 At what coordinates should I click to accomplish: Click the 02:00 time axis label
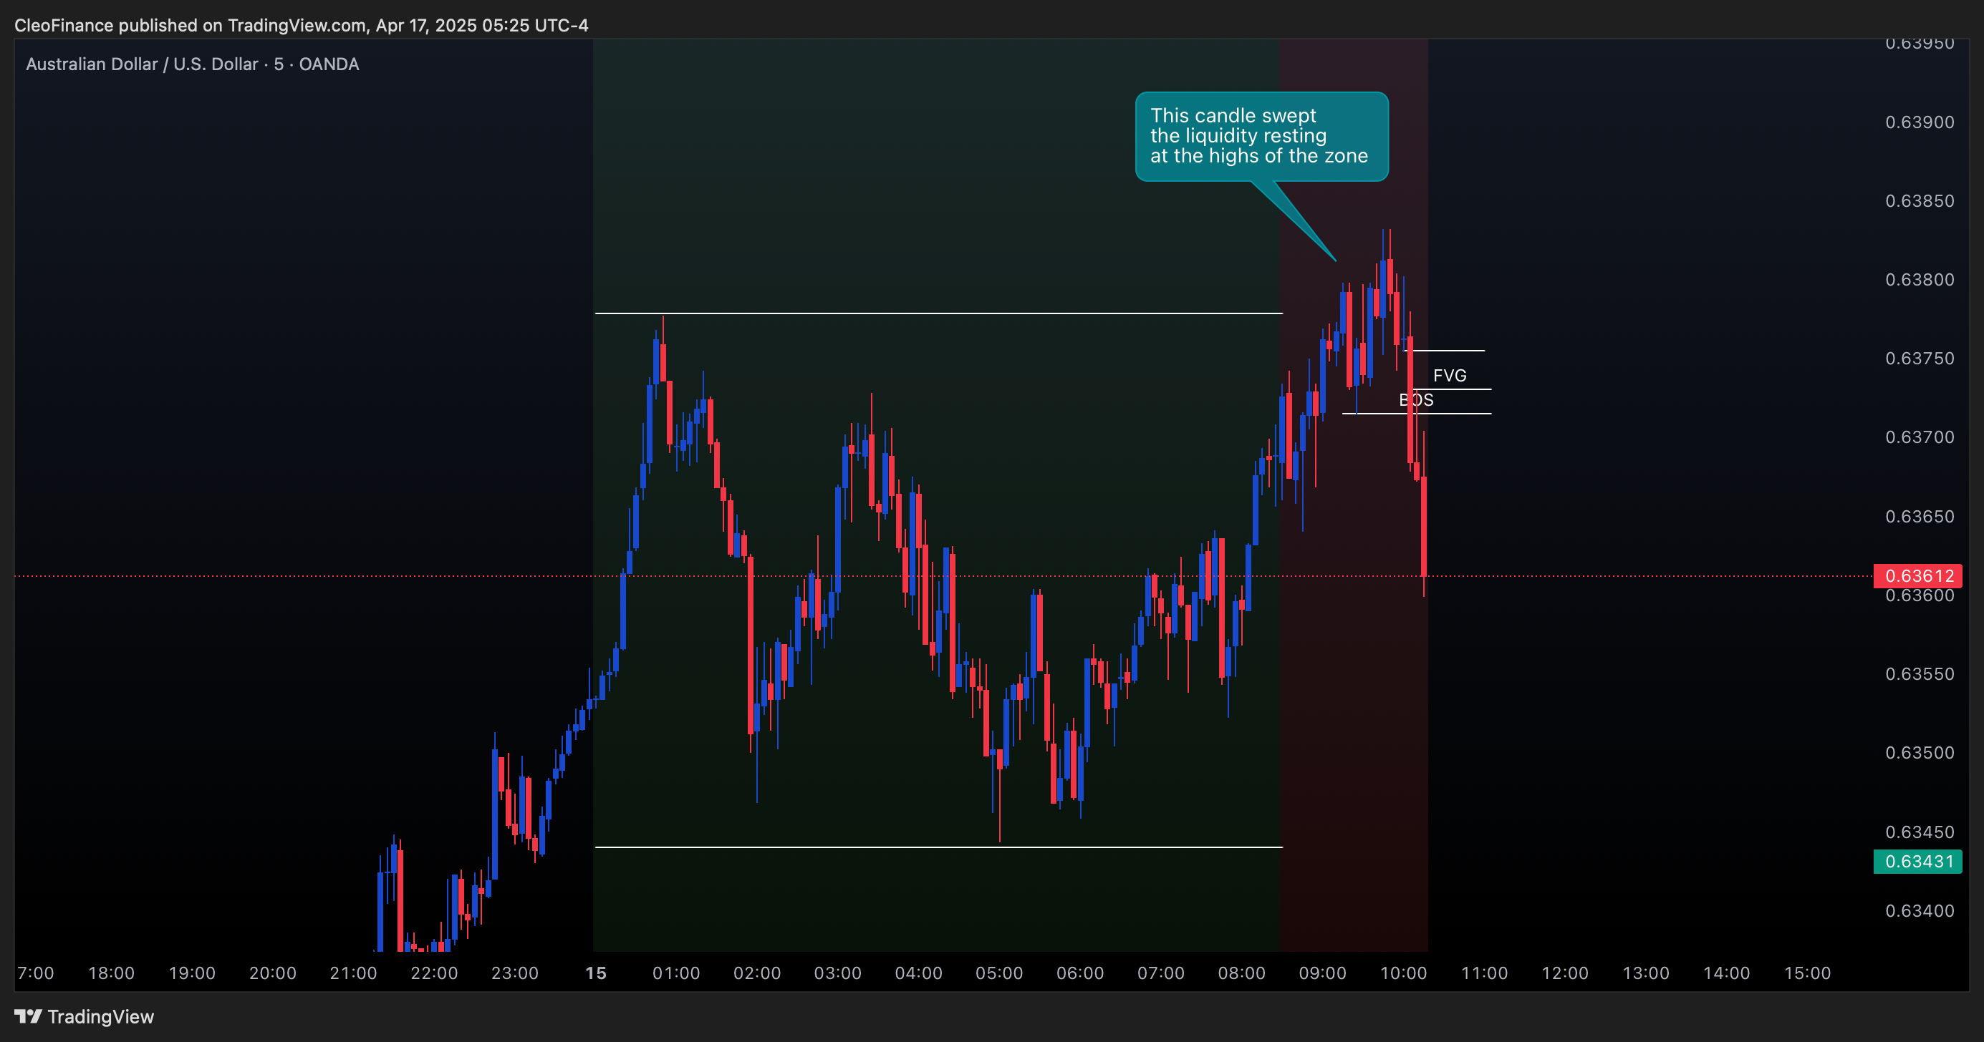pyautogui.click(x=757, y=973)
